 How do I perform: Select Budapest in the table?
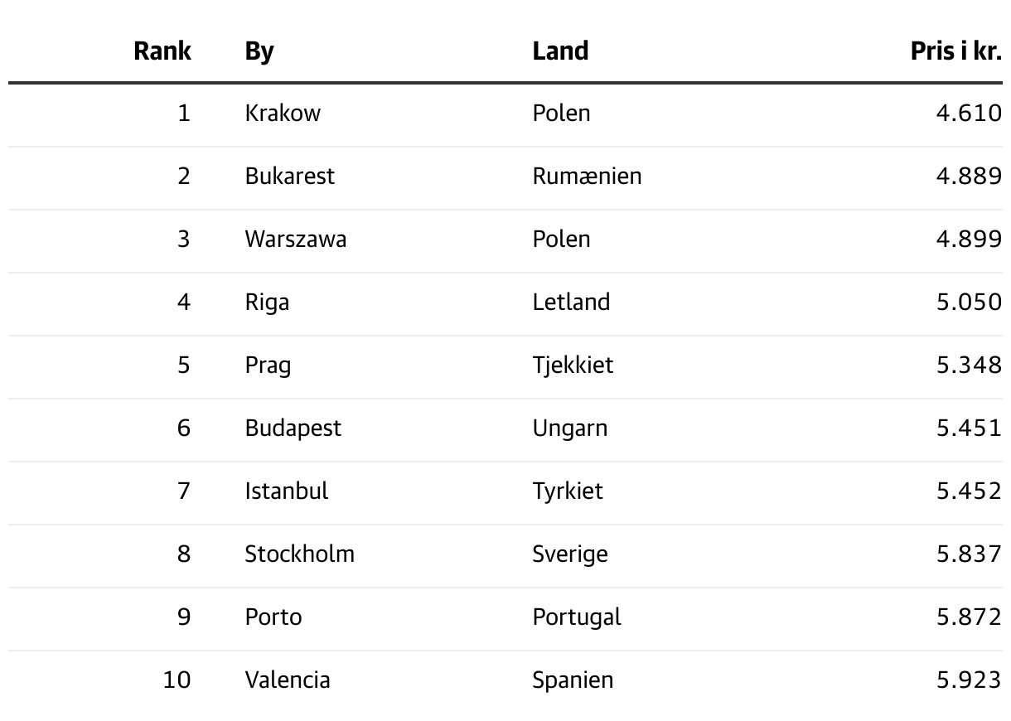click(x=293, y=428)
